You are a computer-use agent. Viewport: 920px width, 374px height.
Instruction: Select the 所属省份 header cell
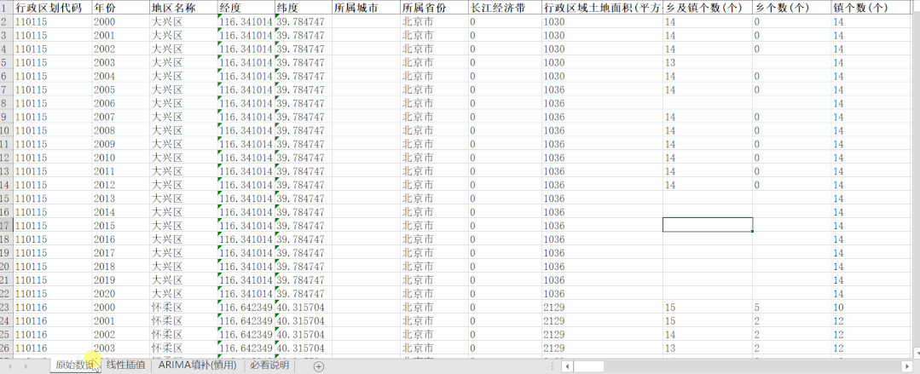(434, 8)
